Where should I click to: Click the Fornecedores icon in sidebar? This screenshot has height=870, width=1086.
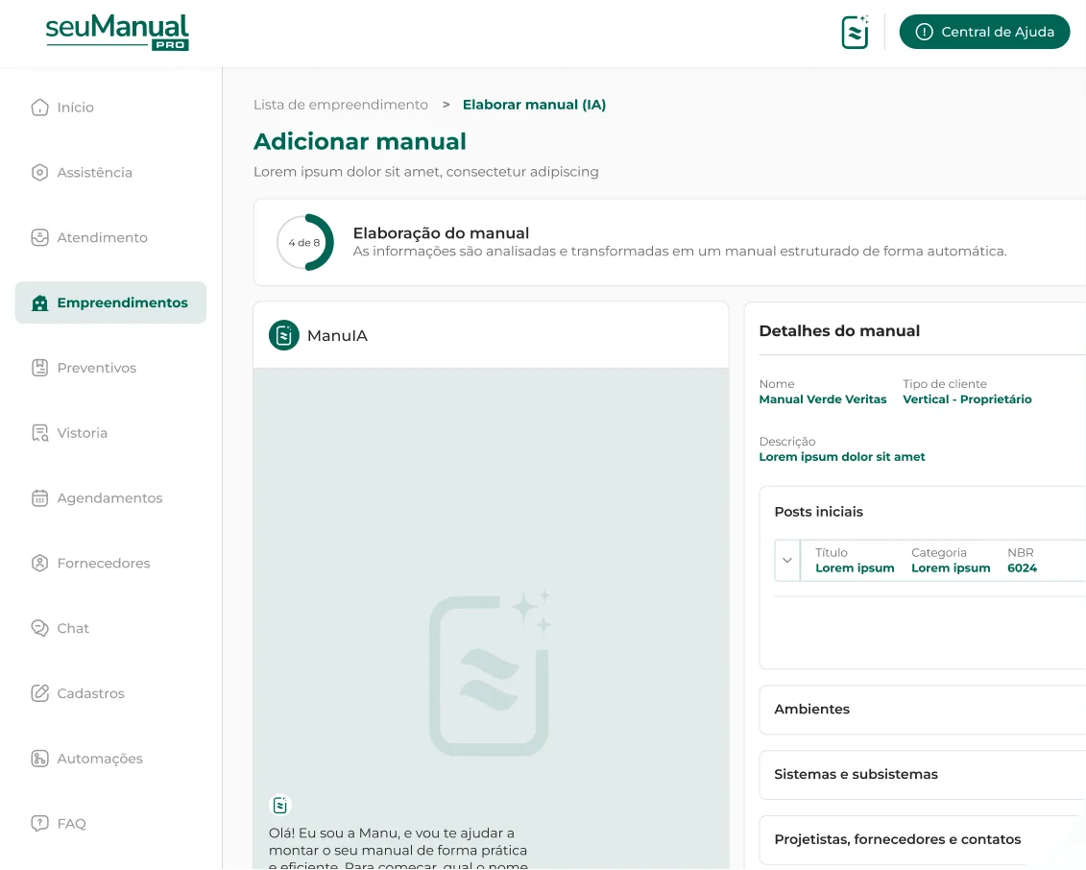(40, 563)
